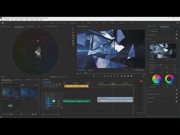Toggle timeline snap magnet icon
Screen dimensions: 180x135
coord(46,84)
